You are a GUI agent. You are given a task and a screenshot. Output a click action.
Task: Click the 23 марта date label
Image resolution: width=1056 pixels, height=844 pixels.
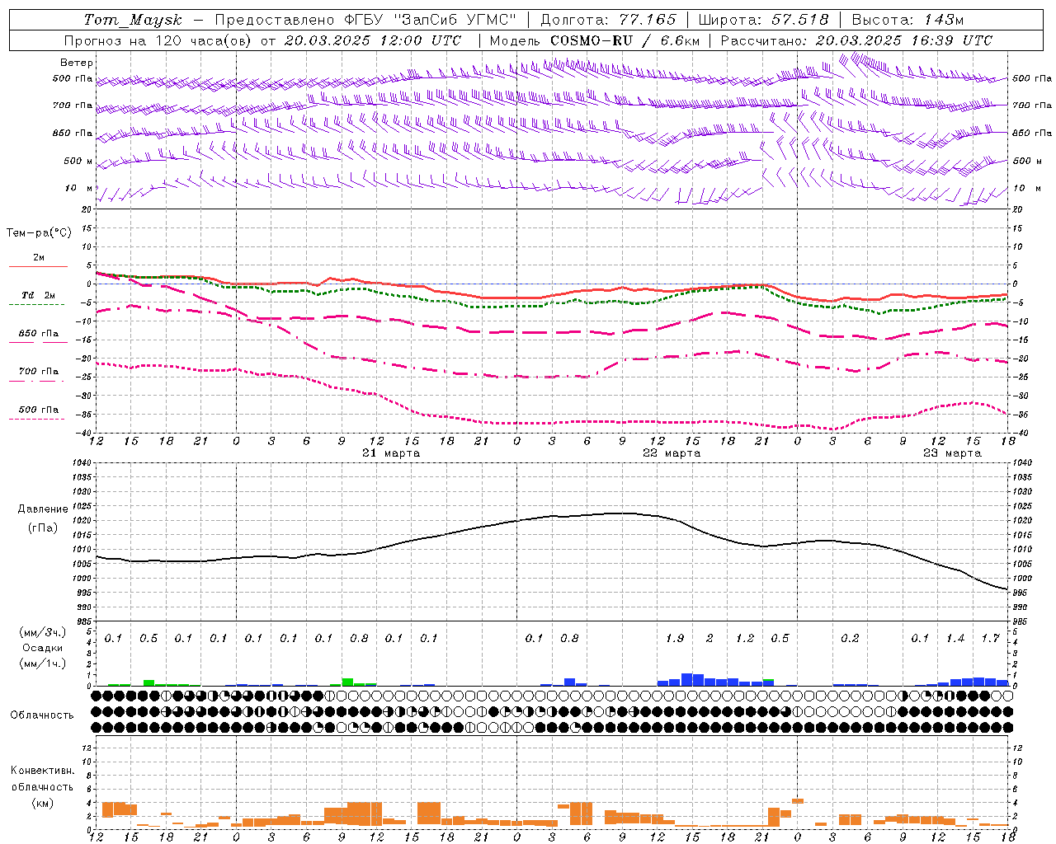(952, 453)
